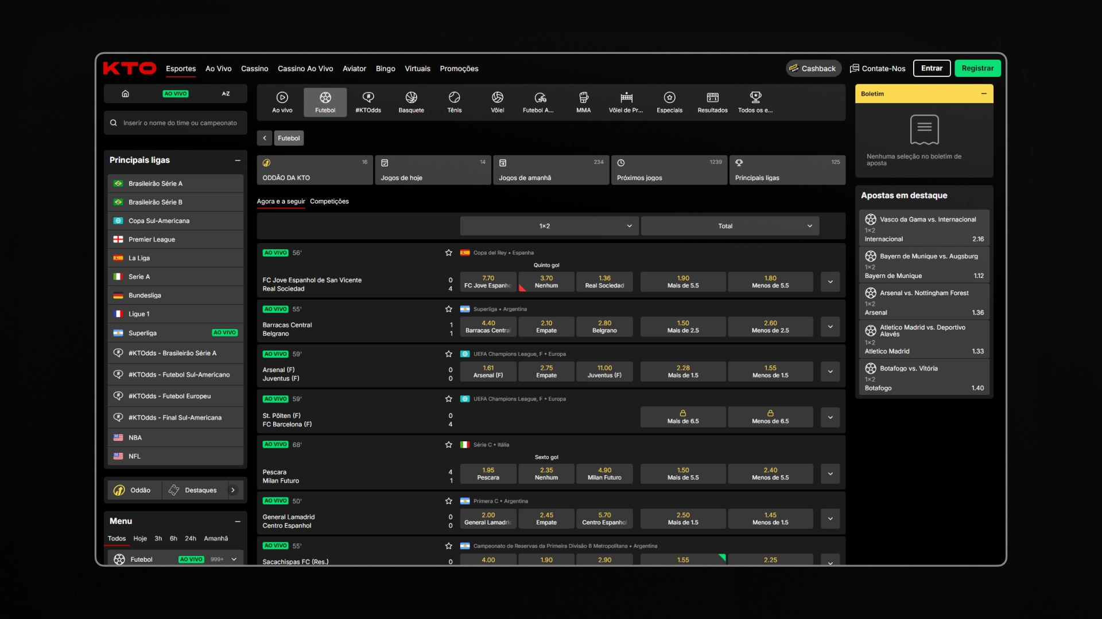Favorite the Barracas Central match star
1102x619 pixels.
[449, 309]
